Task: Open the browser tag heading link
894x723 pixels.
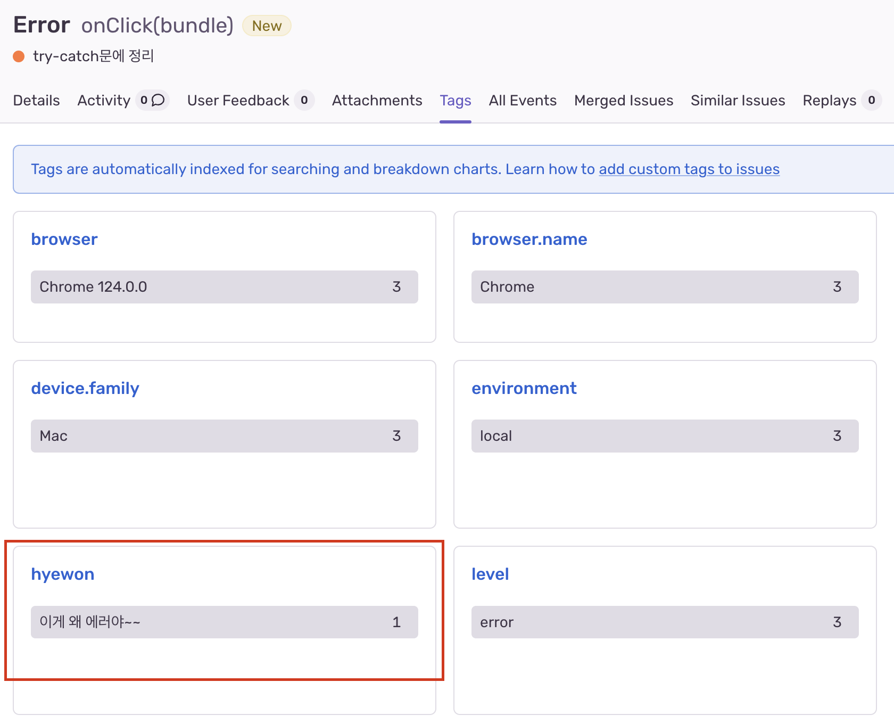Action: click(64, 239)
